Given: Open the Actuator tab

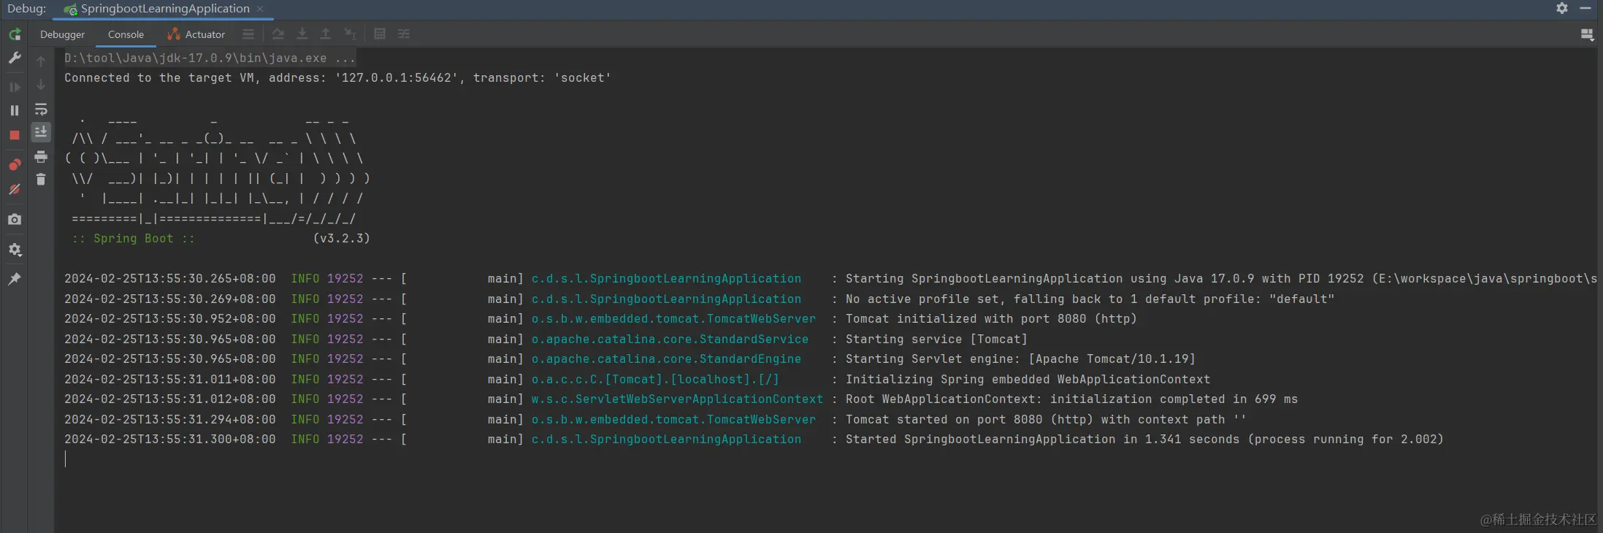Looking at the screenshot, I should [x=196, y=34].
